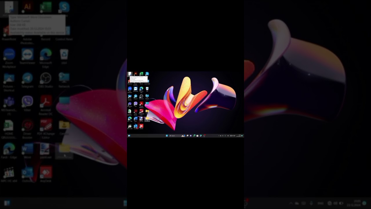Screen dimensions: 371x209
Task: Open the MPC-HC x64 desktop icon
Action: 130,126
